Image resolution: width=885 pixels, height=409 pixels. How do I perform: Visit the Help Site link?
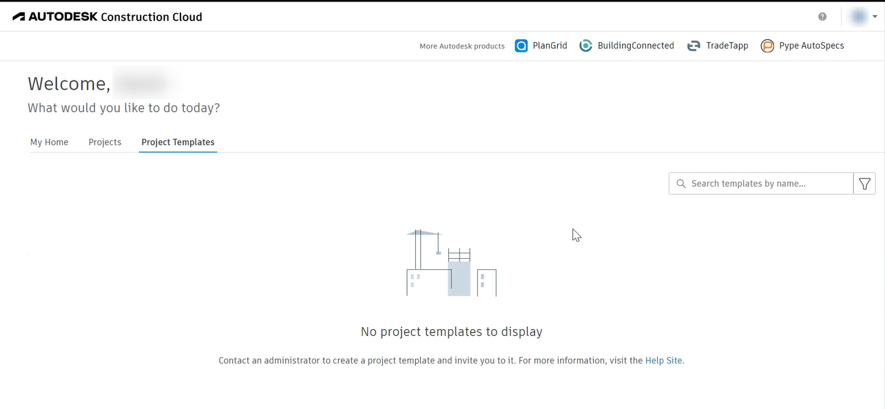(x=663, y=360)
